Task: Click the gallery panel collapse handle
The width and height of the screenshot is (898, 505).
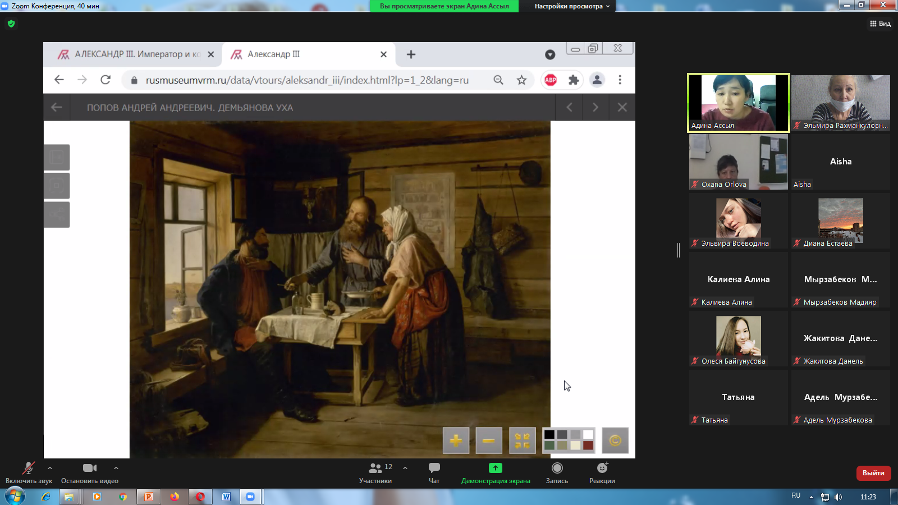Action: click(679, 250)
